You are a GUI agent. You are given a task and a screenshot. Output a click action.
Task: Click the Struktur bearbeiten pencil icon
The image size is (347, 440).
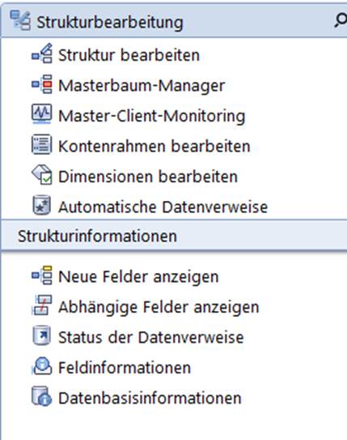coord(42,53)
